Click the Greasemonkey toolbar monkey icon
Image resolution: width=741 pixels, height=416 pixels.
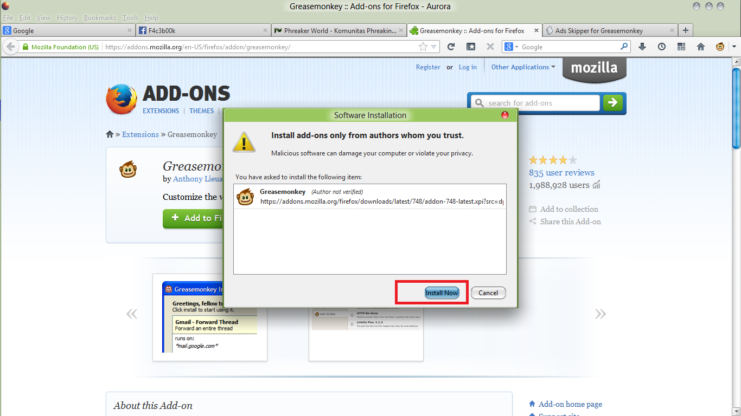point(720,47)
